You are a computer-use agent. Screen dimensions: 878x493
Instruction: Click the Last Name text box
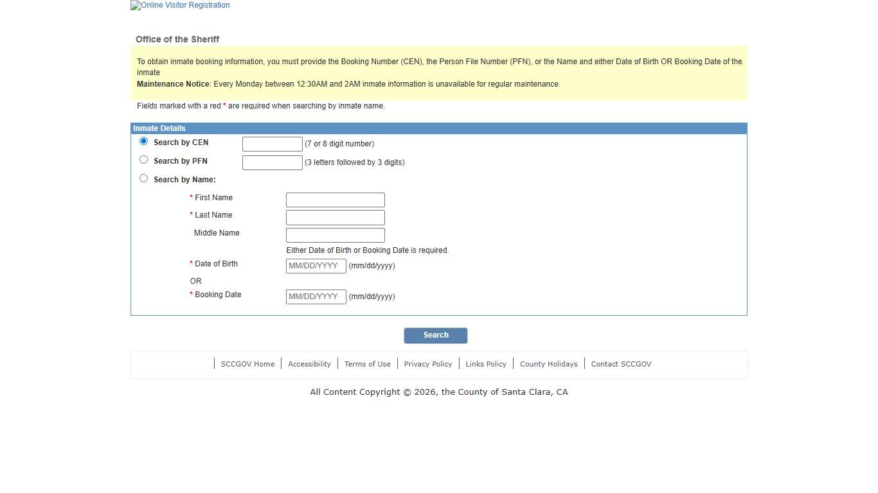335,218
